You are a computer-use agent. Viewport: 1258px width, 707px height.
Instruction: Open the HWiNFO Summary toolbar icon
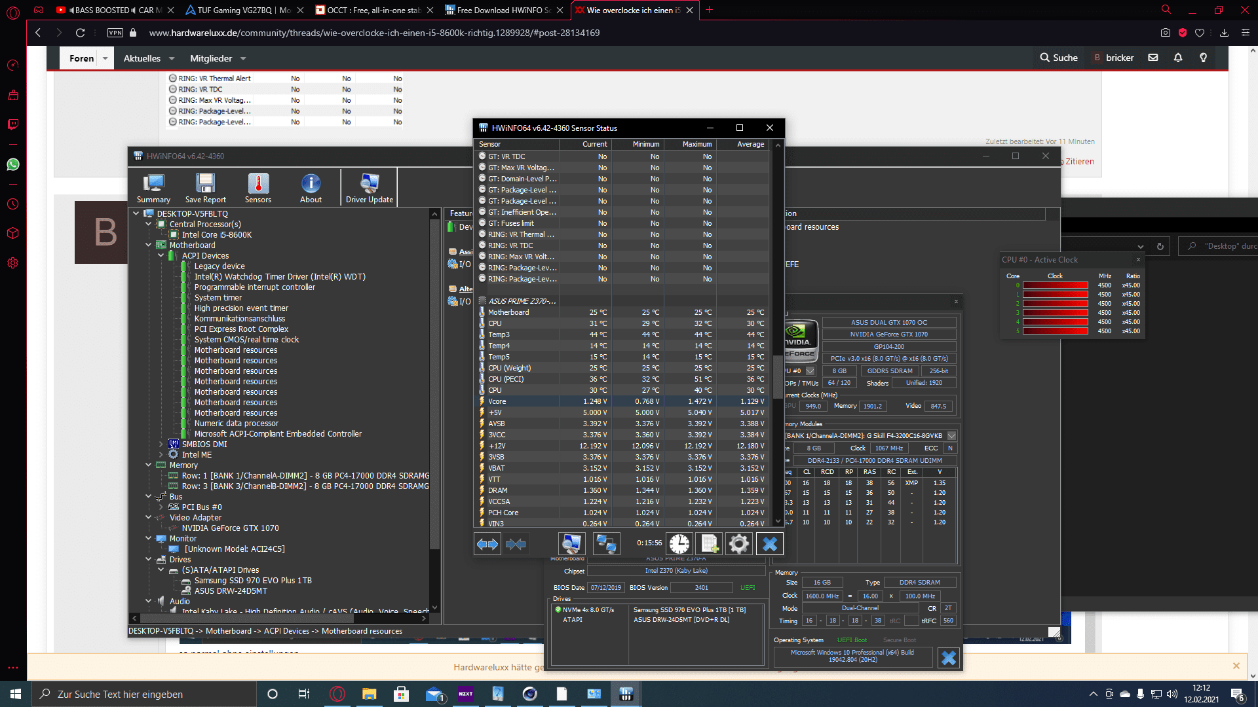(153, 188)
